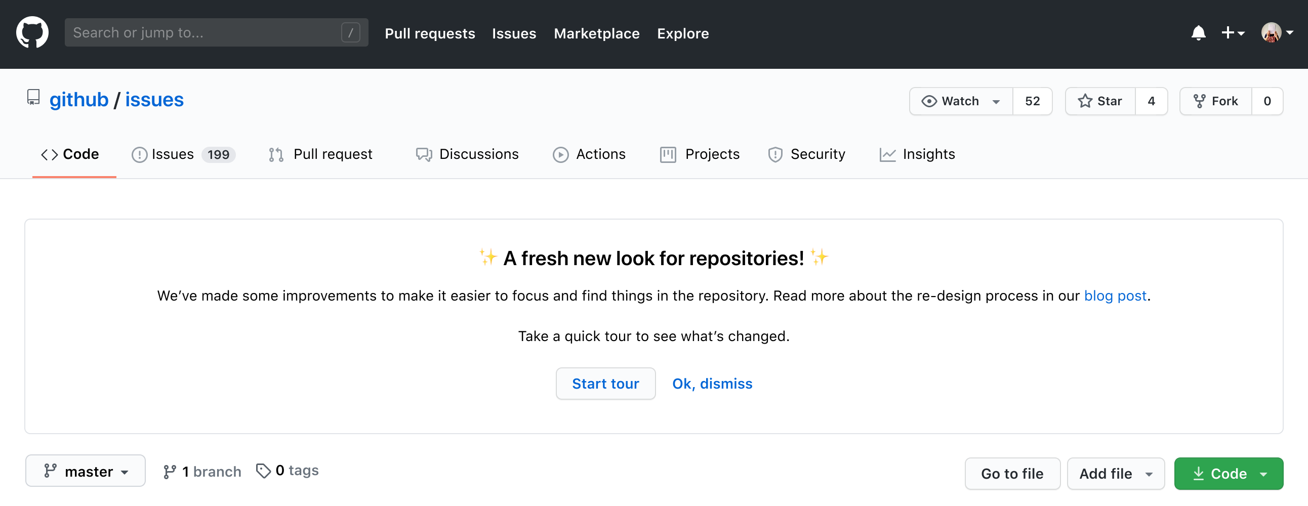Open the GitHub Octocat home logo
The image size is (1308, 506).
32,32
